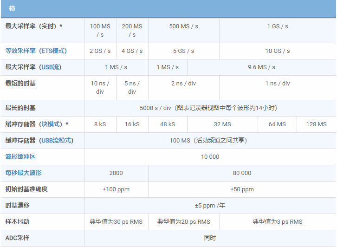Click the 每秒最大波形 link
Viewport: 337px width, 247px height.
pos(23,173)
